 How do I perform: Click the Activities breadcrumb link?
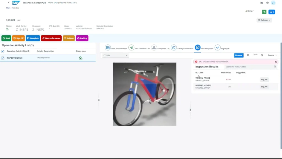click(15, 8)
